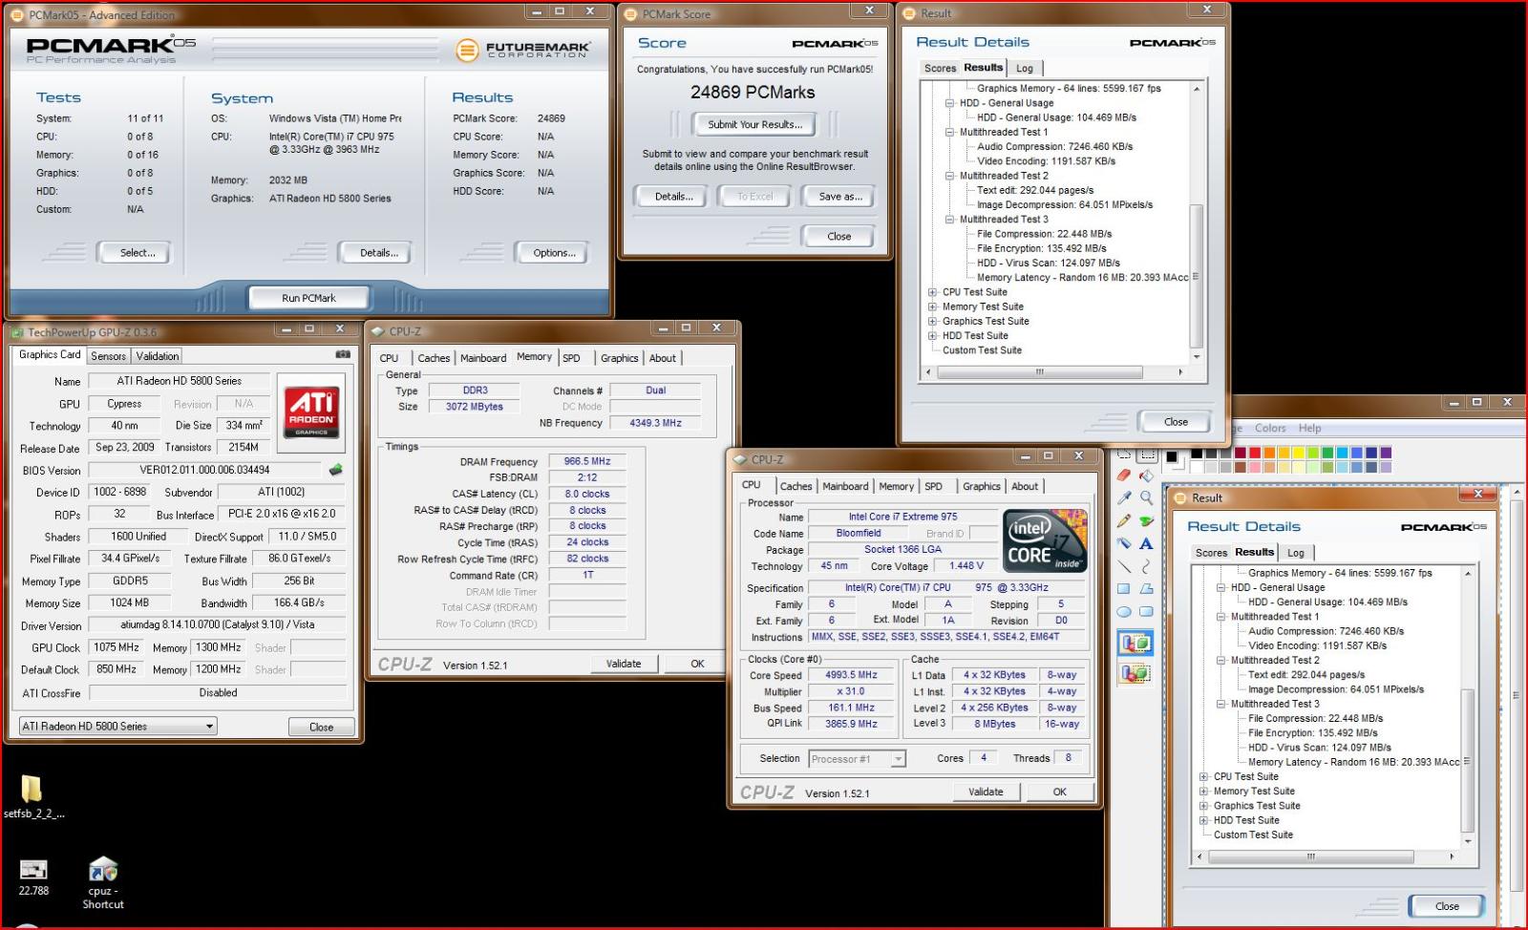Click the Run PCMark button
The height and width of the screenshot is (930, 1528).
(308, 298)
